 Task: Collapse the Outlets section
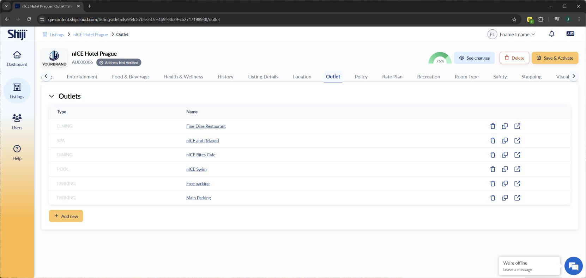(52, 96)
